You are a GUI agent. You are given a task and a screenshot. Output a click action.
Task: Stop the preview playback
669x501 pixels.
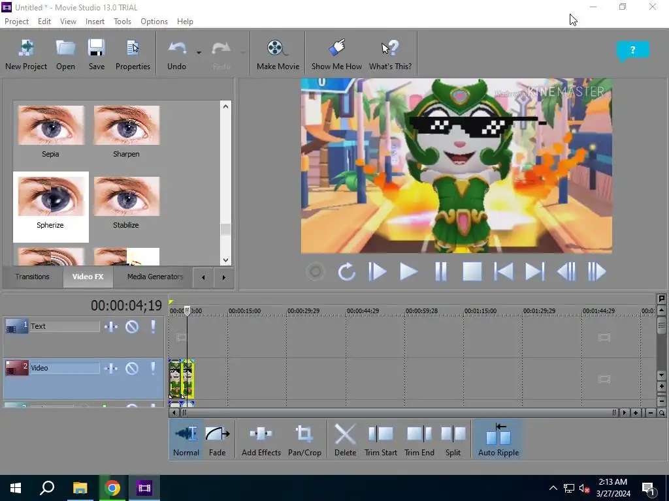tap(472, 272)
